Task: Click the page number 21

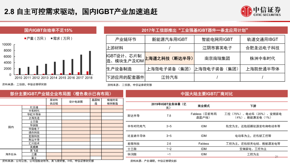Action: (x=277, y=157)
